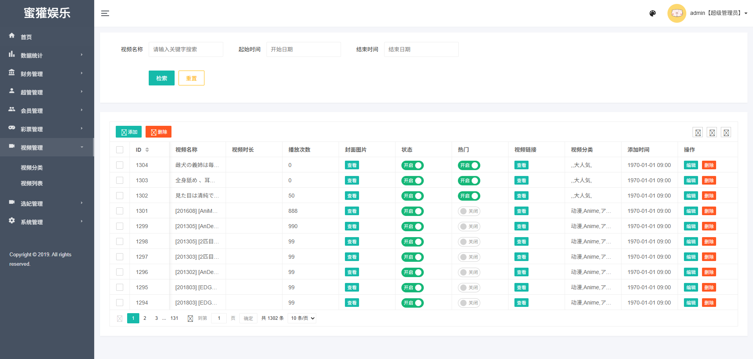Check the select-all checkbox in table header

(x=120, y=150)
